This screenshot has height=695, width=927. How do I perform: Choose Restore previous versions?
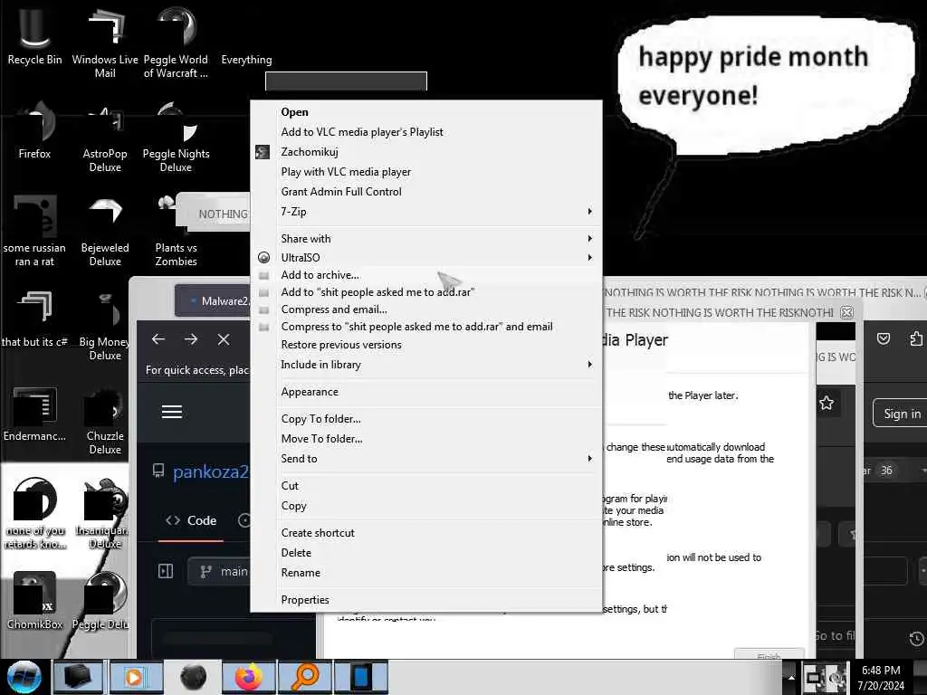[425, 345]
